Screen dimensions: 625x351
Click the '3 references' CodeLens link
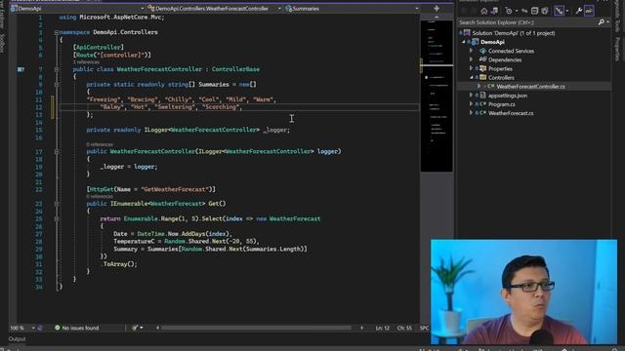[86, 62]
